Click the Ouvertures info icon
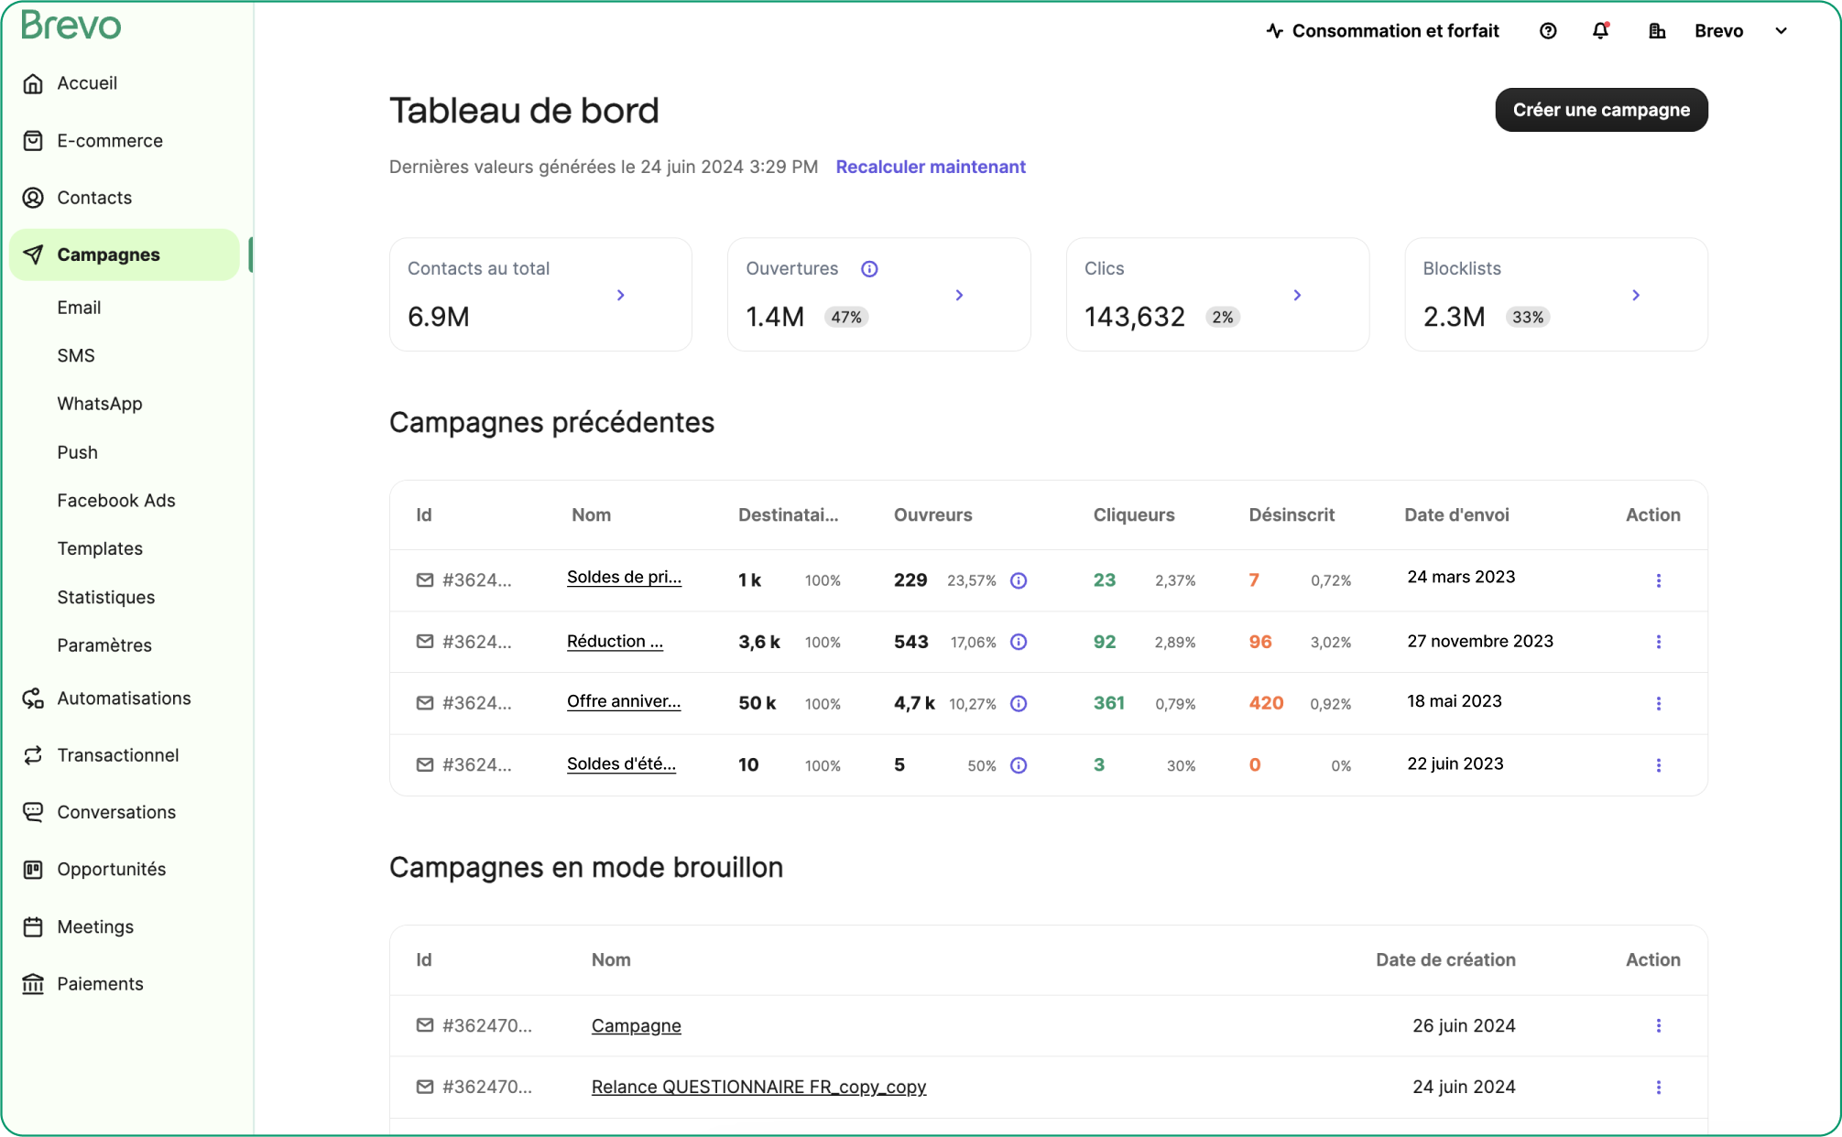1842x1137 pixels. tap(869, 269)
